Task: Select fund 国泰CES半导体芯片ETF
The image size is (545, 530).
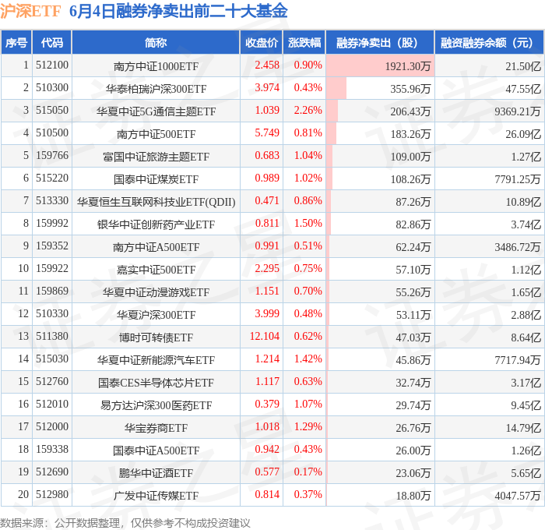Action: tap(156, 383)
